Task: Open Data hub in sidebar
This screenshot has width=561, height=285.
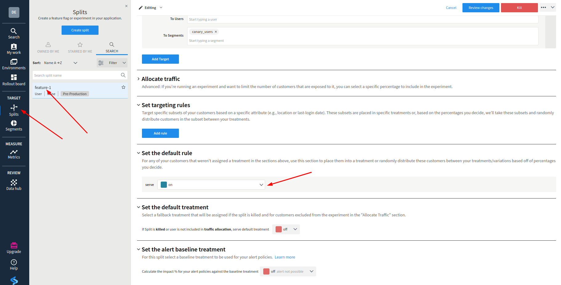Action: tap(14, 185)
